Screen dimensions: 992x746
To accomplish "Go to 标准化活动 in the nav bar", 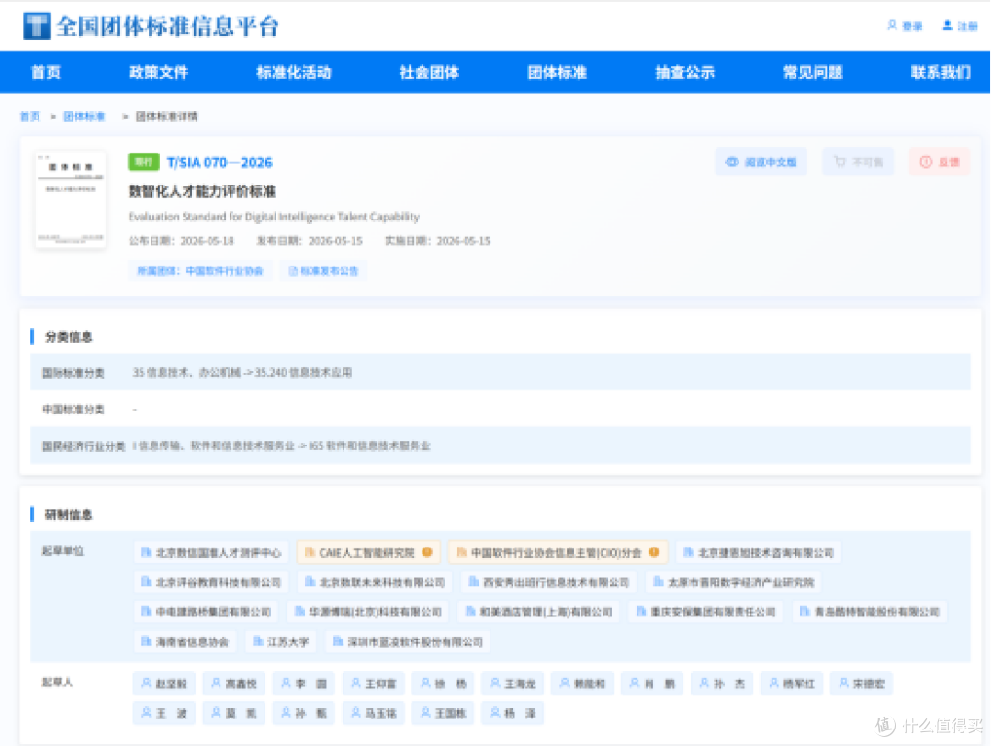I will coord(294,73).
